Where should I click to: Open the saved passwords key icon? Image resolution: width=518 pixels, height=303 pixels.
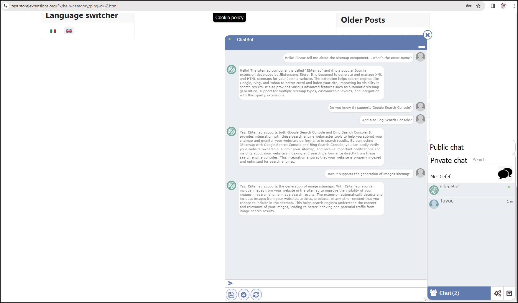(x=469, y=6)
